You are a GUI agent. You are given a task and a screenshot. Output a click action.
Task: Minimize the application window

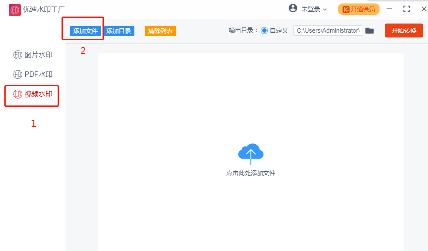[389, 9]
